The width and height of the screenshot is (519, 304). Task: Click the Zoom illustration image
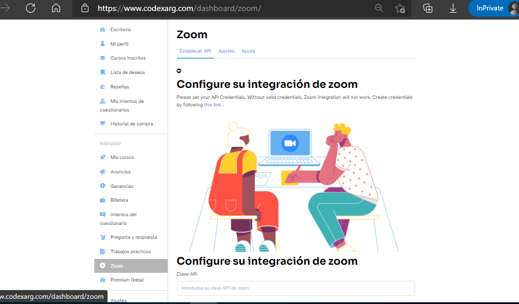click(x=295, y=186)
